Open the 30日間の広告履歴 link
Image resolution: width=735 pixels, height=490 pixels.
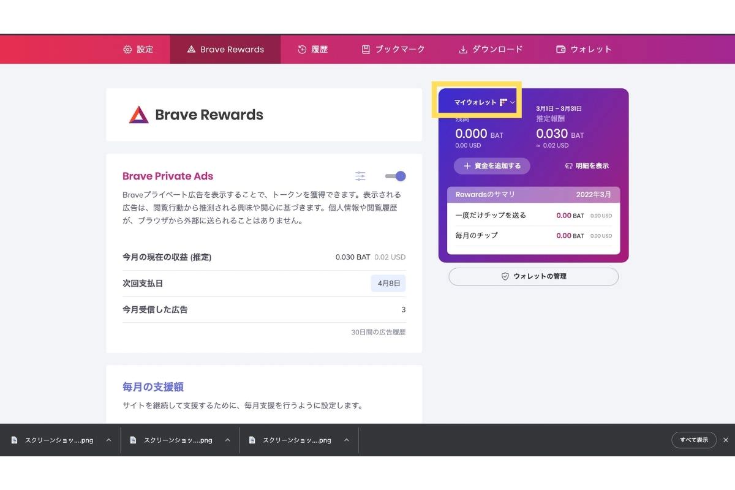pos(378,332)
